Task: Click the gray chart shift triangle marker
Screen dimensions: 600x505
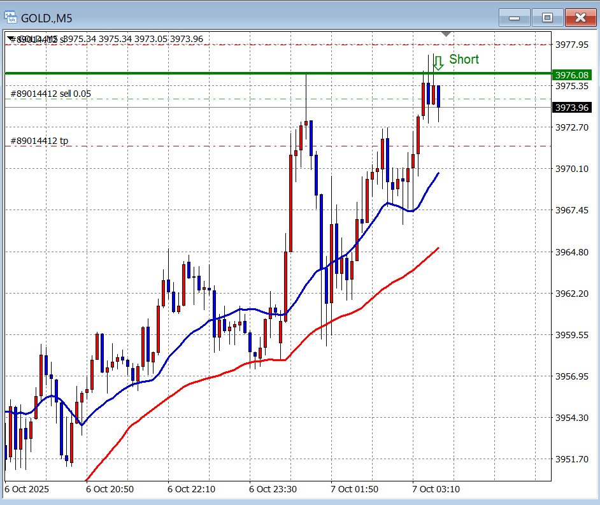Action: click(x=446, y=34)
